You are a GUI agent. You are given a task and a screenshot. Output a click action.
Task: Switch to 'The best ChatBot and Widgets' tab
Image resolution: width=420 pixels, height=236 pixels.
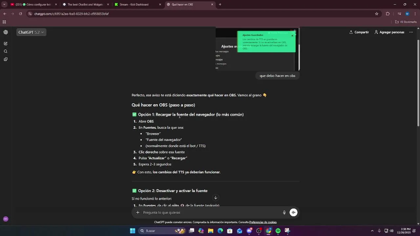[x=85, y=5]
